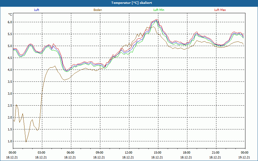258x161 pixels.
Task: Click the 1,5 y-axis value
Action: [x=10, y=129]
